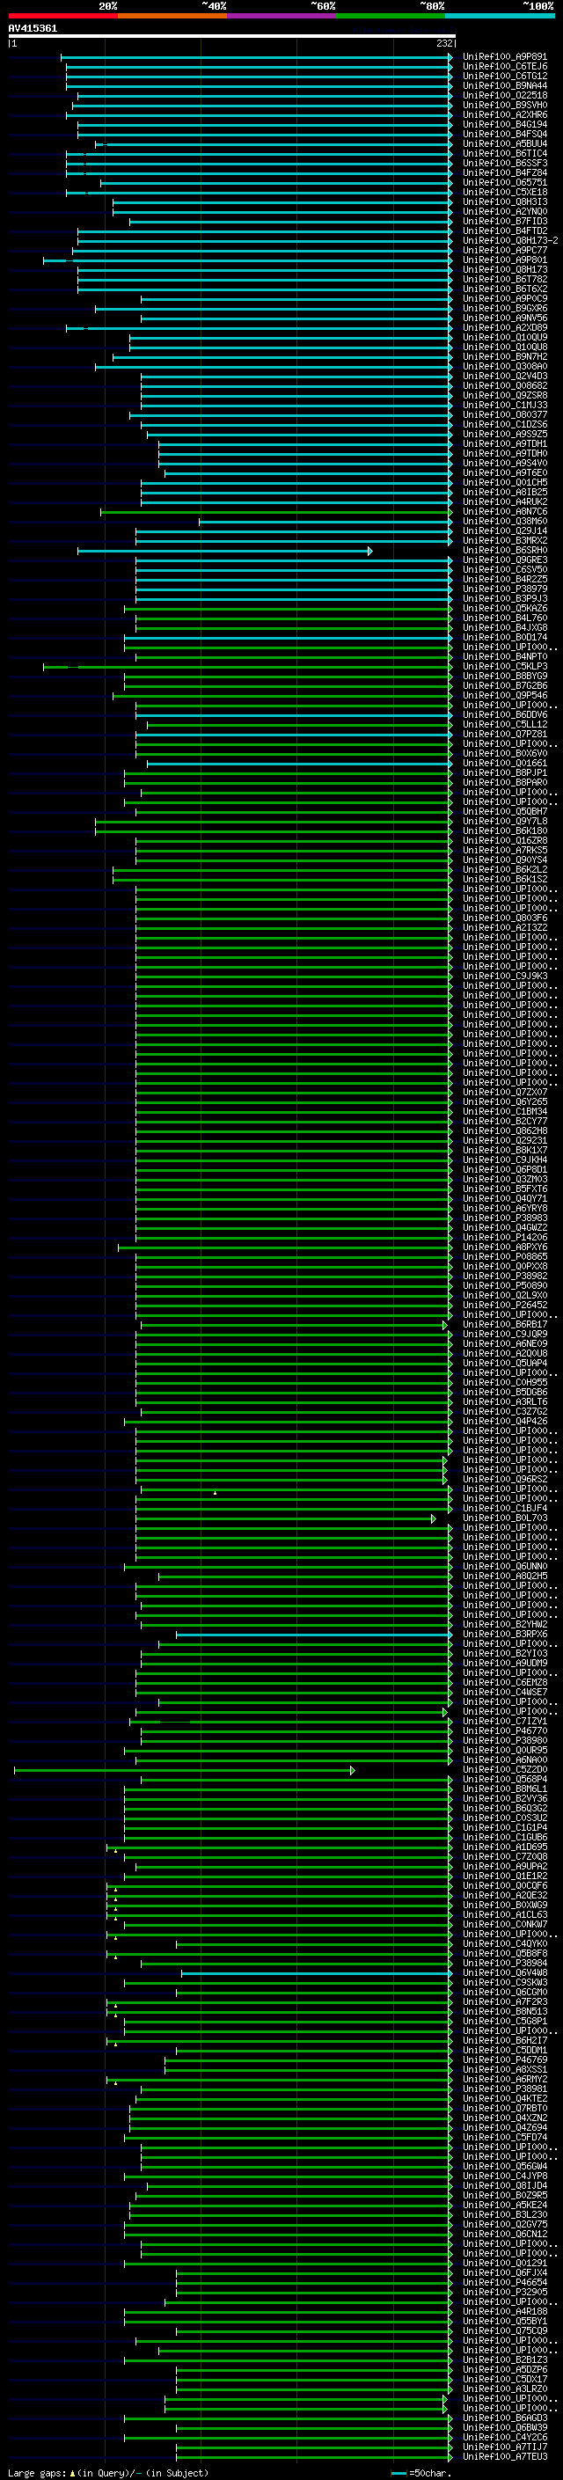Select hit label UniRef100_B2CY77

504,1121
